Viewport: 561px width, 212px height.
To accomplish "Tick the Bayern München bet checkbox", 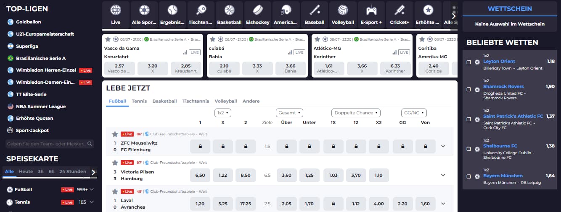I will tap(469, 177).
